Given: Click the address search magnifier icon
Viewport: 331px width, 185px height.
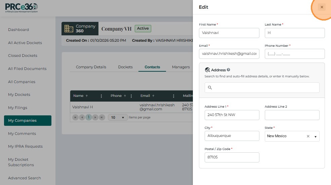Looking at the screenshot, I should (210, 87).
